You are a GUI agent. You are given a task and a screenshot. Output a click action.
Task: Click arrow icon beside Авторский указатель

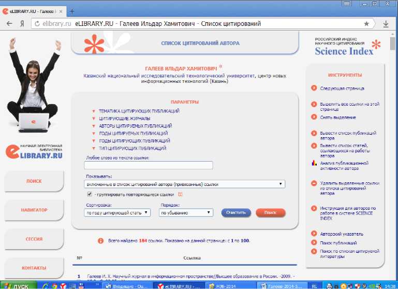tap(314, 234)
